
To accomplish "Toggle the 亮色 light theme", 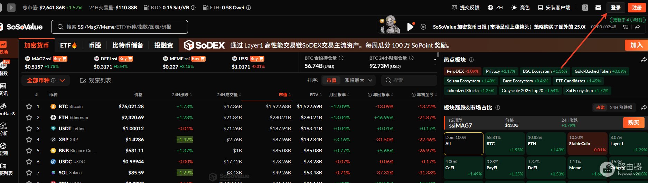I will pyautogui.click(x=520, y=8).
